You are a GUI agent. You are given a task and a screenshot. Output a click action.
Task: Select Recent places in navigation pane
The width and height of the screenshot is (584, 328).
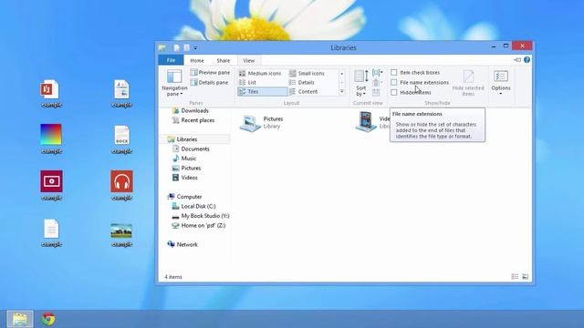(193, 120)
